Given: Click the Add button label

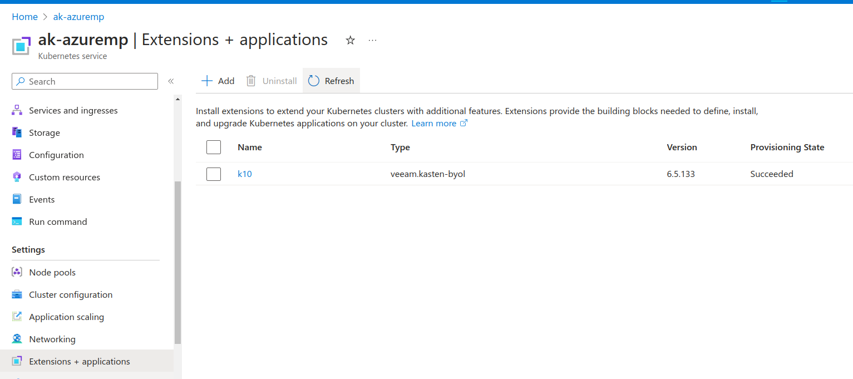Looking at the screenshot, I should [226, 81].
